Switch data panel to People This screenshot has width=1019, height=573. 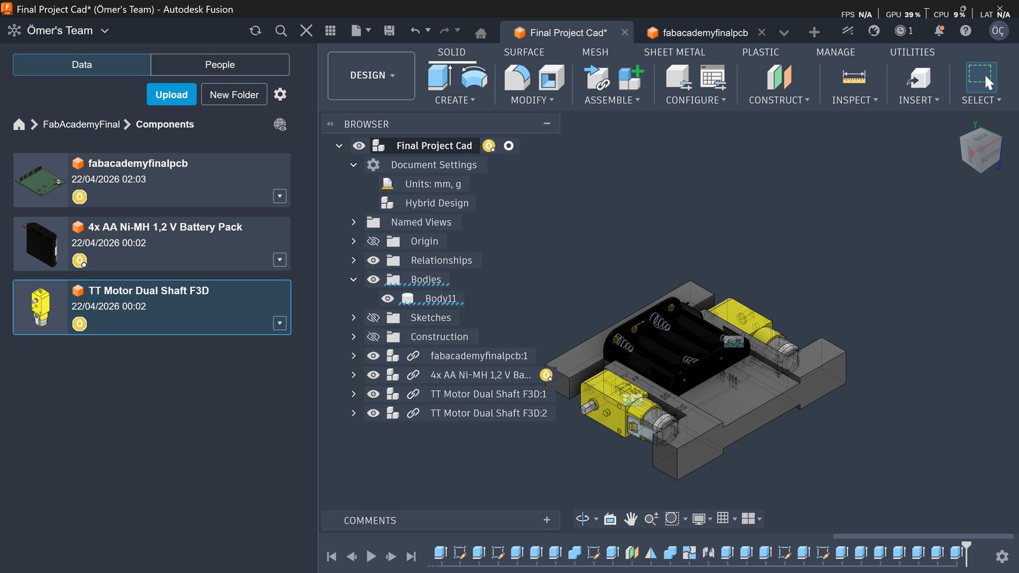coord(220,65)
